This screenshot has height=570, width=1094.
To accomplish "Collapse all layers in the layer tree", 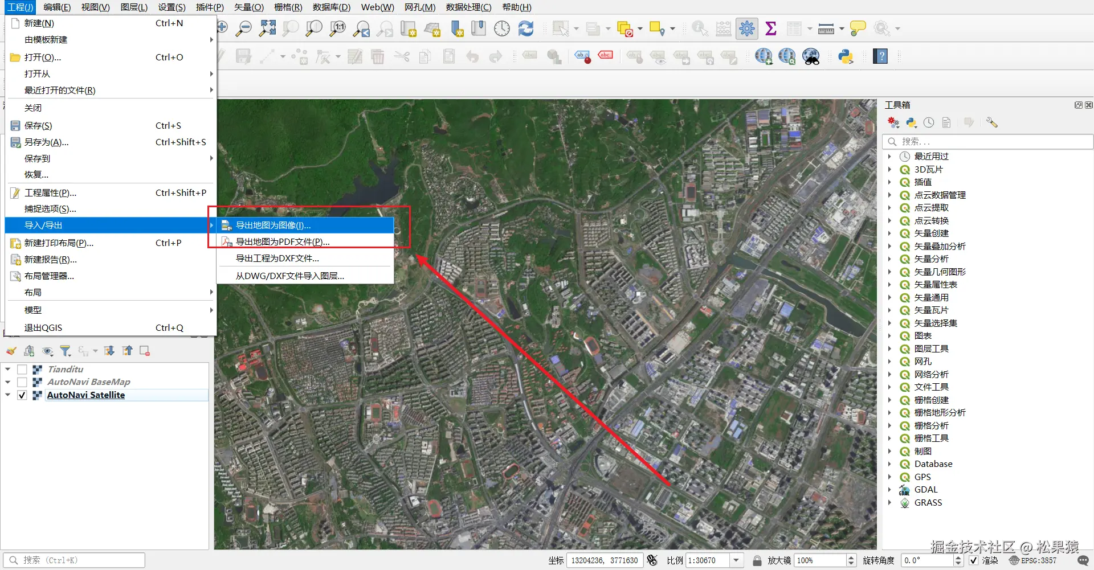I will 128,351.
